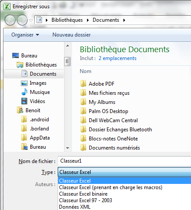Click the Nouveau dossier button
This screenshot has height=210, width=191.
coord(71,35)
